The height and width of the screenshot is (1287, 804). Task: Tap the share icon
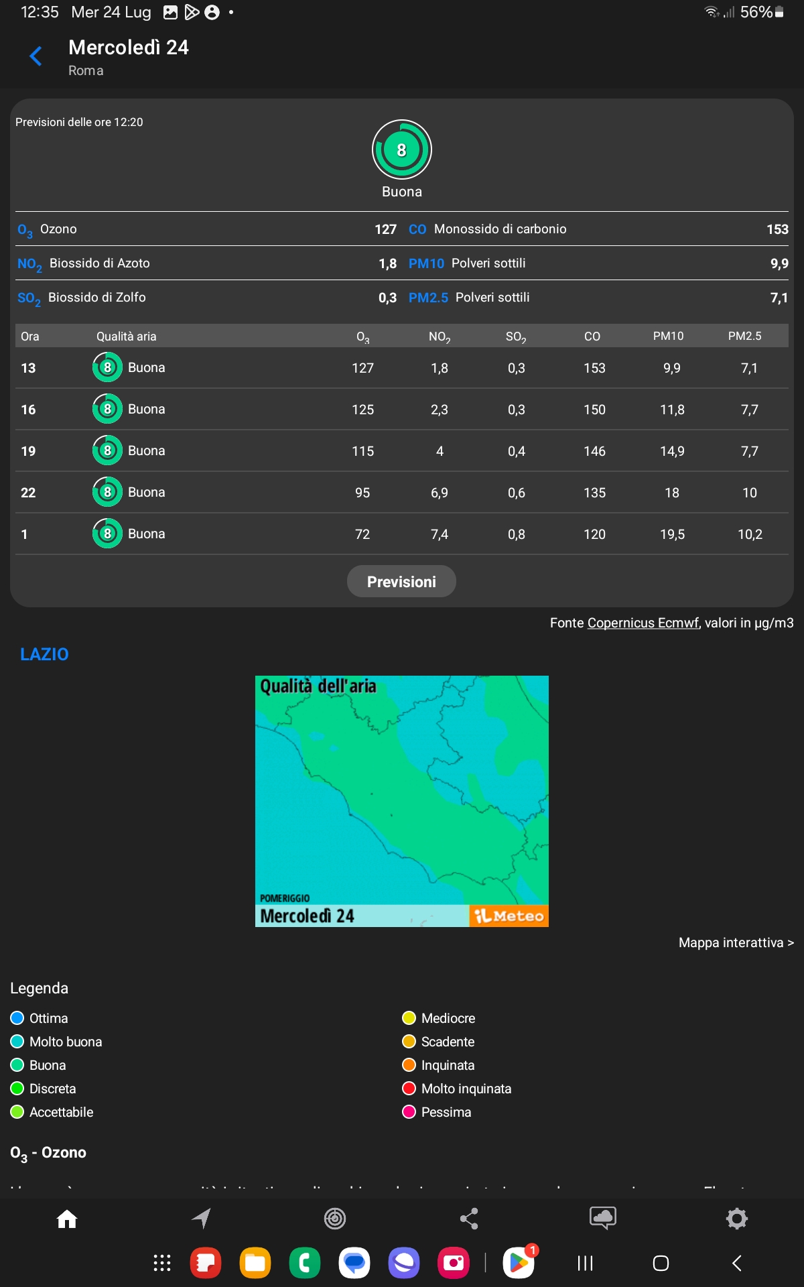469,1219
